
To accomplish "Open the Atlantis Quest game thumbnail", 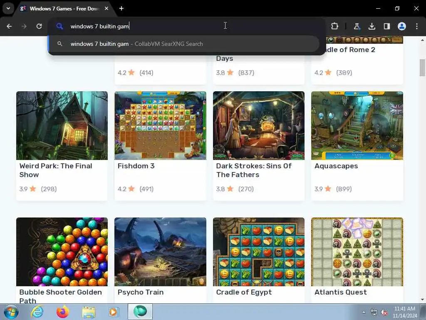I will 357,252.
